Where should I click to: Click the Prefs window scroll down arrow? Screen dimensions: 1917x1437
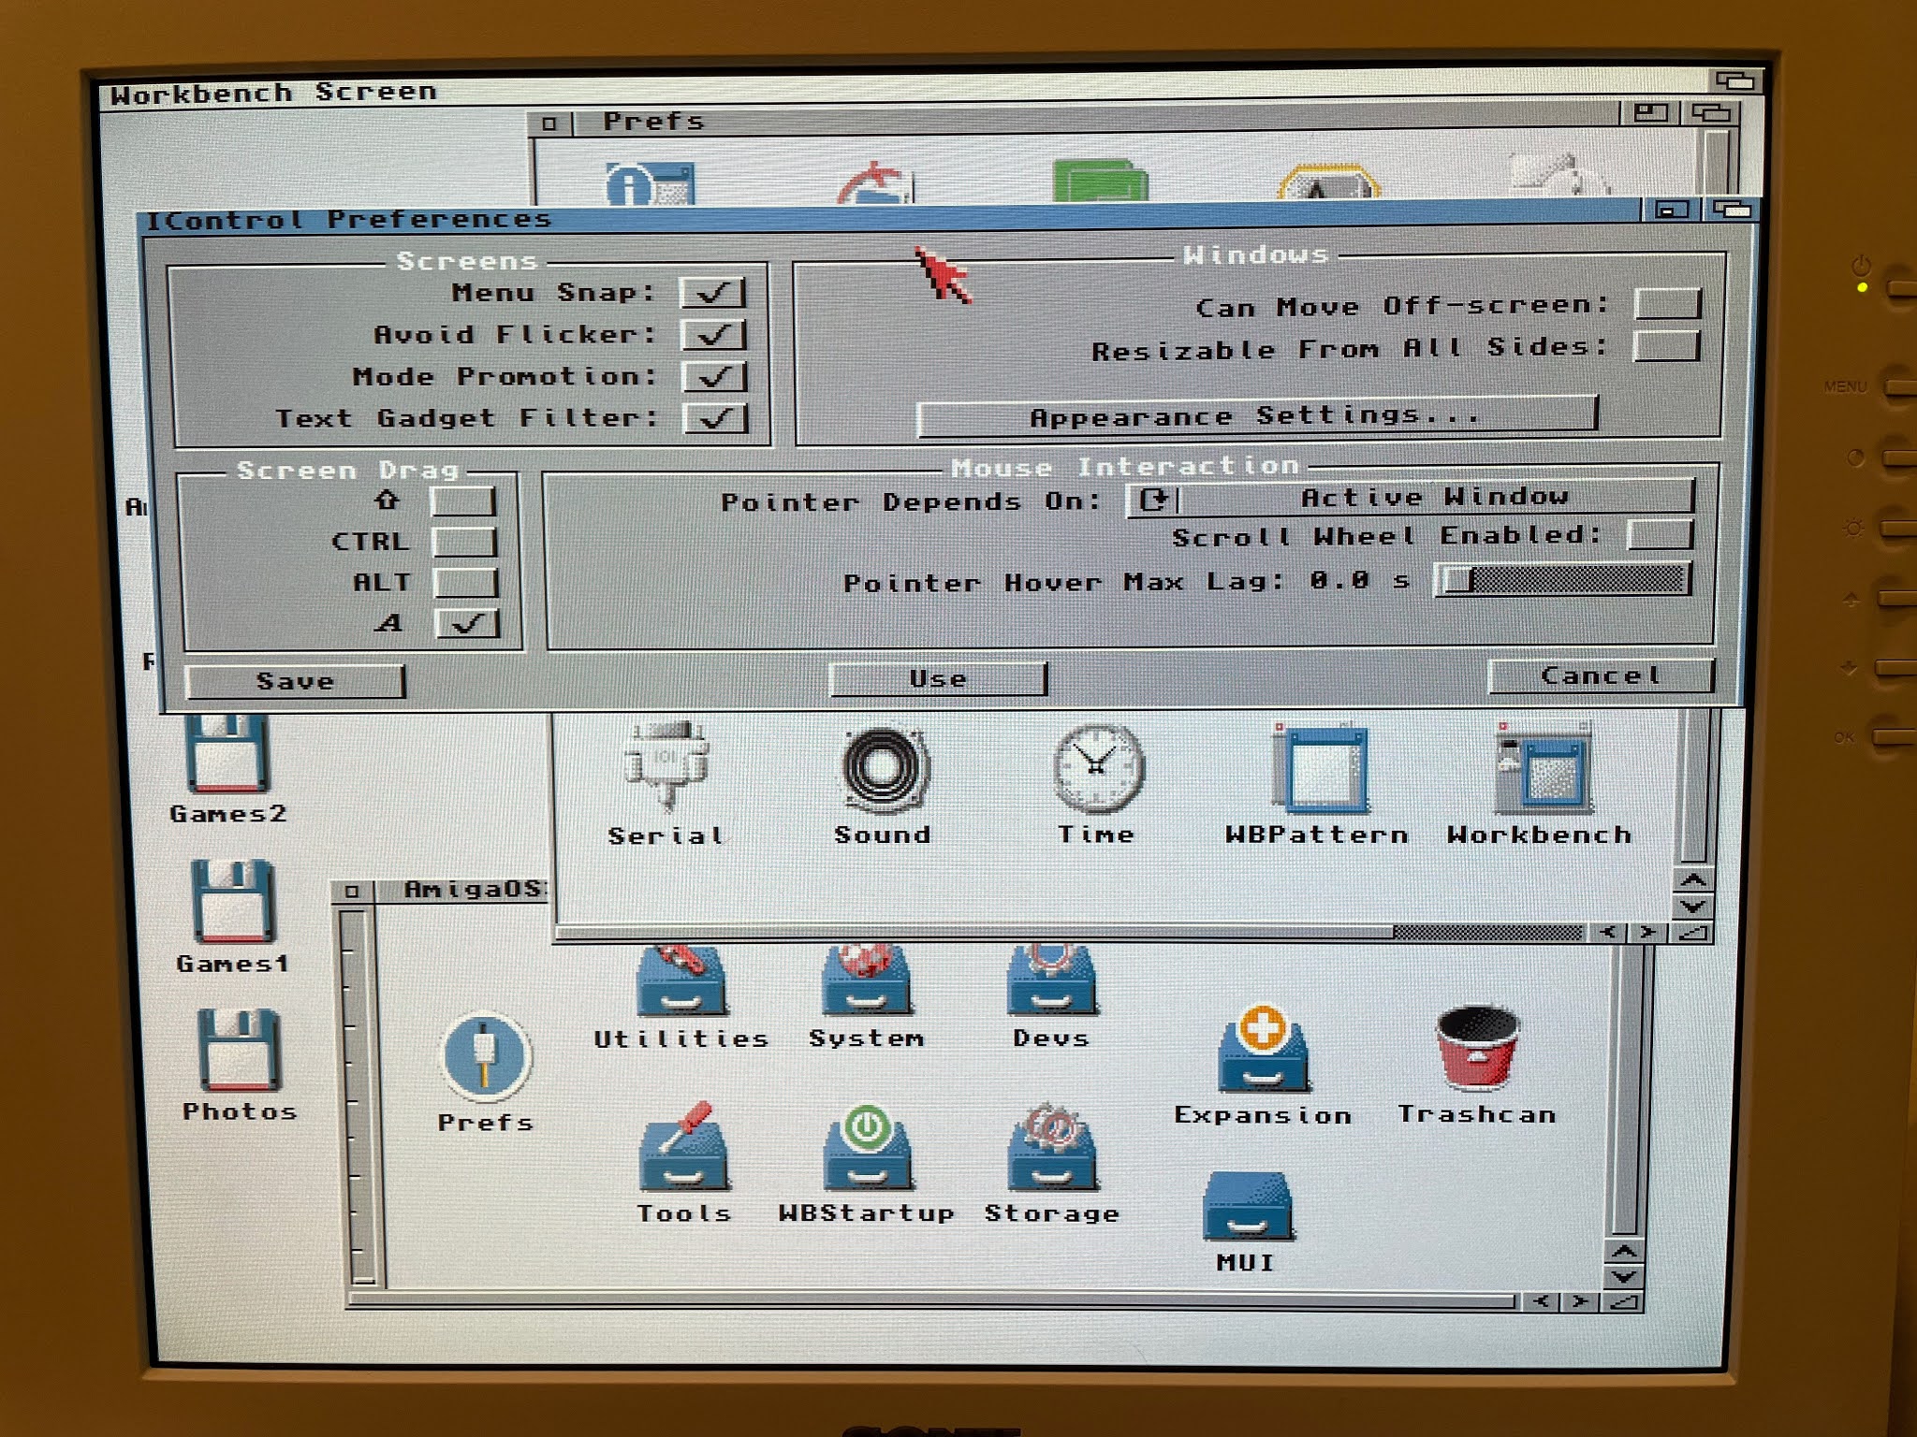[1693, 906]
